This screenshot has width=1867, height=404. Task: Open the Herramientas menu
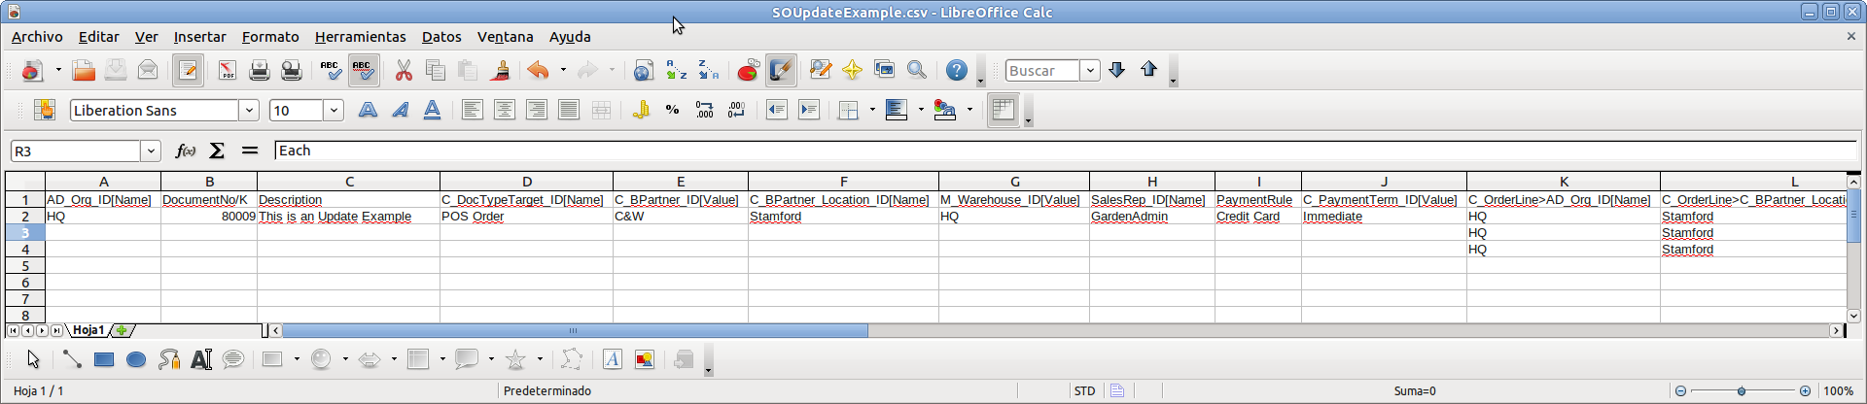pyautogui.click(x=360, y=37)
